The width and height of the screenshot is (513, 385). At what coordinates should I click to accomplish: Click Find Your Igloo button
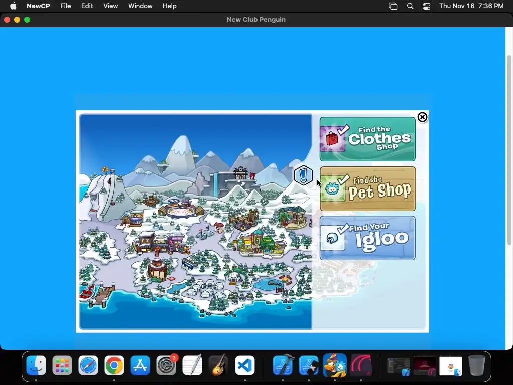367,238
